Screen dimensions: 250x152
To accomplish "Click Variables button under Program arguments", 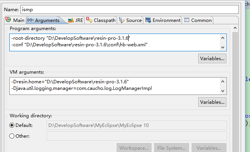I will (212, 58).
